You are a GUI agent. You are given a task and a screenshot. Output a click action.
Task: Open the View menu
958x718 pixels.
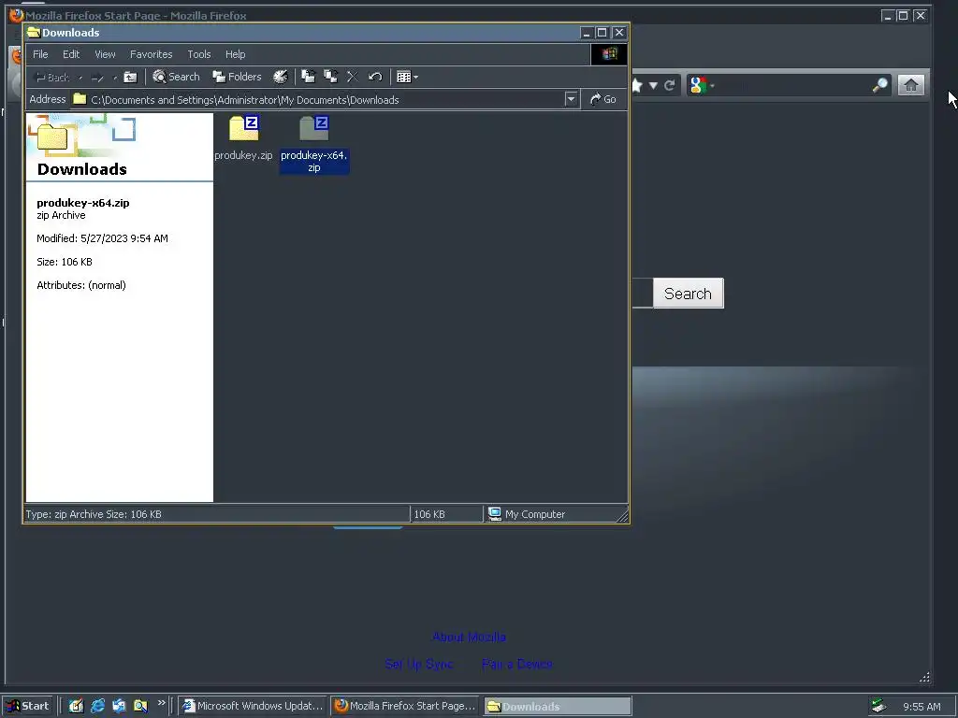tap(105, 54)
